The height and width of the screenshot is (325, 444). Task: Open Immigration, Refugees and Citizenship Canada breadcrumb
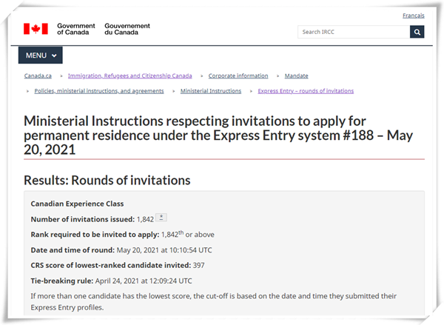pos(130,76)
